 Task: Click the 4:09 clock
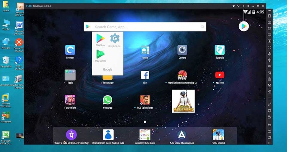[x=260, y=12]
